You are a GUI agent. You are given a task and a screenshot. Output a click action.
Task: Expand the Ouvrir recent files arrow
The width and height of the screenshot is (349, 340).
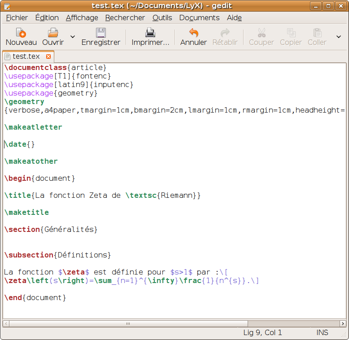click(x=73, y=37)
